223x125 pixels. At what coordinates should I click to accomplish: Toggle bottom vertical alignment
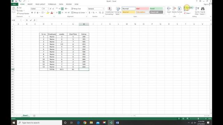click(62, 9)
